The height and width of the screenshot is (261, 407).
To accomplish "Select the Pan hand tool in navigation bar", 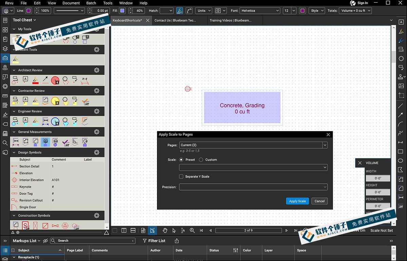I will 165,230.
